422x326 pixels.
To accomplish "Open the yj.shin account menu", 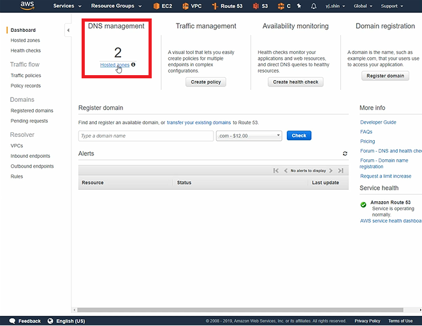I will point(335,6).
